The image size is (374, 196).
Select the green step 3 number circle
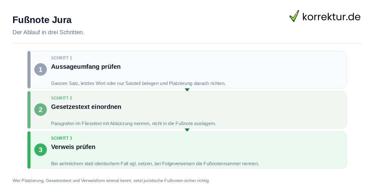[41, 150]
